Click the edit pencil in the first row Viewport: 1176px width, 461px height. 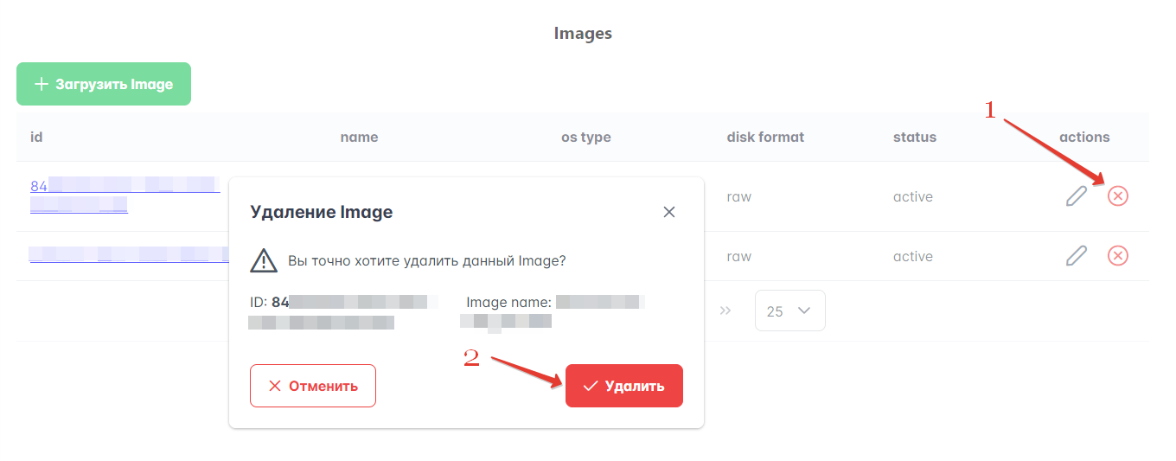(x=1076, y=196)
